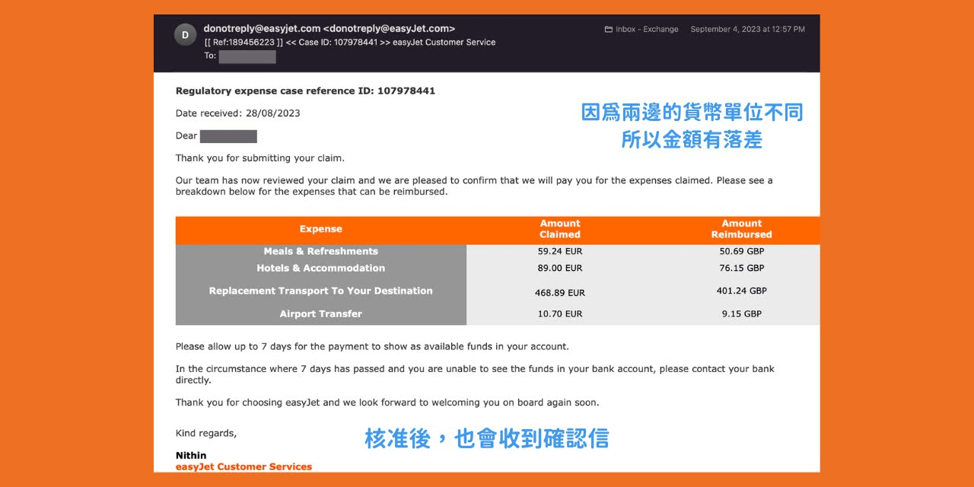This screenshot has width=974, height=487.
Task: Click 'easyJet Customer Services' orange signature
Action: (243, 466)
